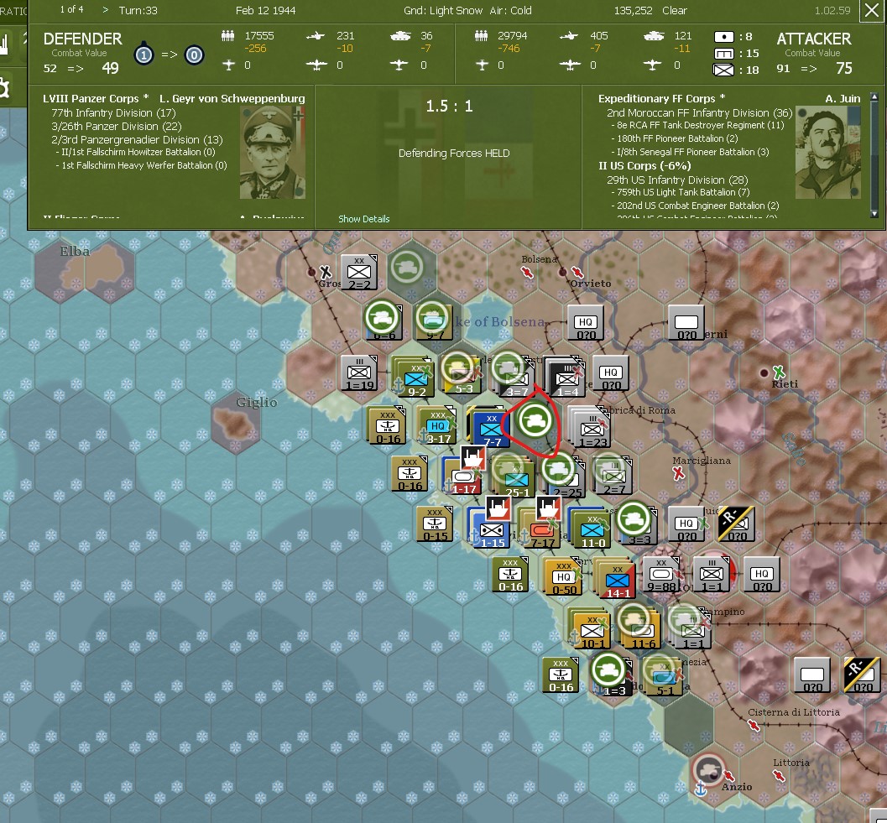Viewport: 887px width, 823px height.
Task: Click attacker artillery unit count icon
Action: coord(724,37)
